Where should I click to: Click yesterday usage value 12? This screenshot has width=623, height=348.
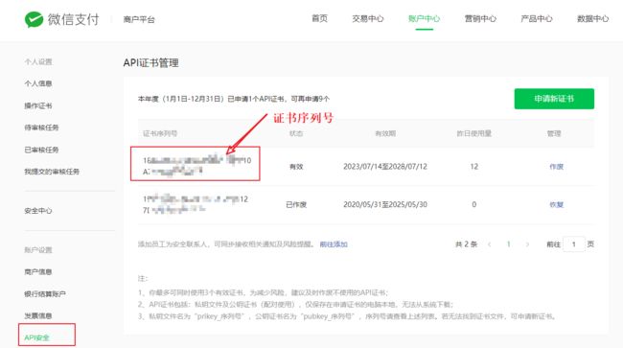coord(474,167)
